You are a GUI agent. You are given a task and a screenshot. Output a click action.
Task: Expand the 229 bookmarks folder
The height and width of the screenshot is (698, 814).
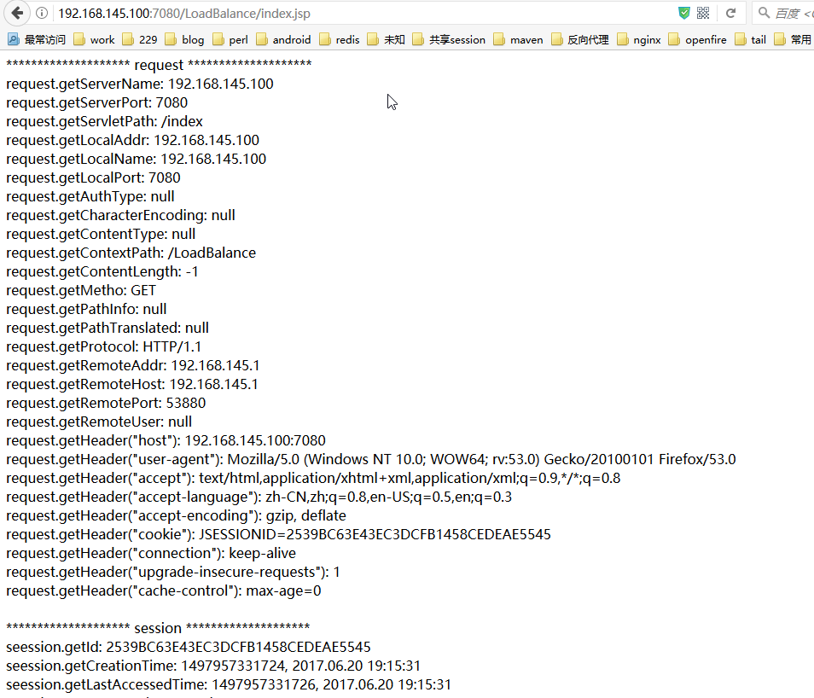[x=139, y=39]
